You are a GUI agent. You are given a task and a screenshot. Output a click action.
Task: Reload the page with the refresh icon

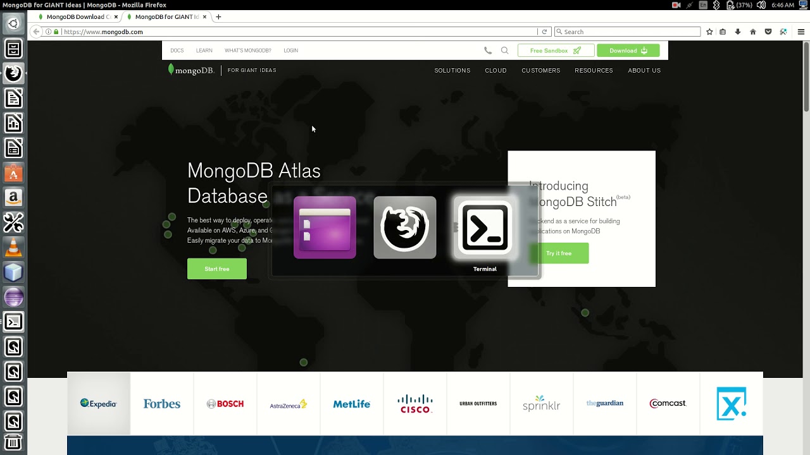(544, 32)
